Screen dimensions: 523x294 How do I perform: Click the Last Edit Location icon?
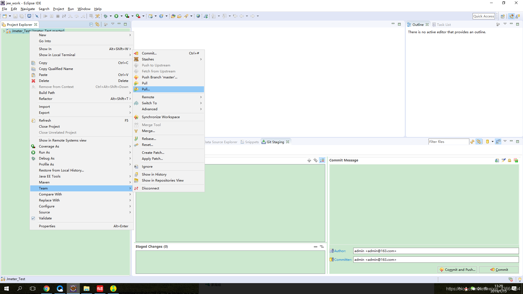pos(235,16)
